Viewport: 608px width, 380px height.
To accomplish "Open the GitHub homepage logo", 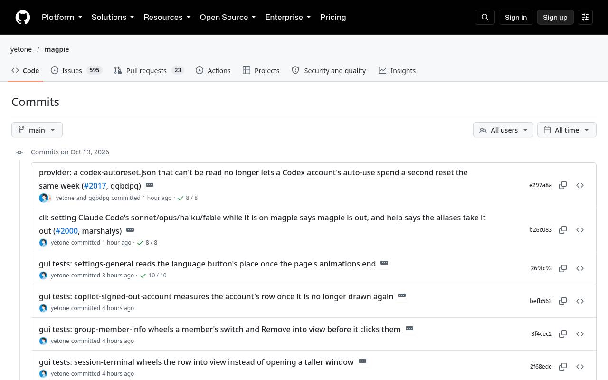I will pyautogui.click(x=23, y=17).
